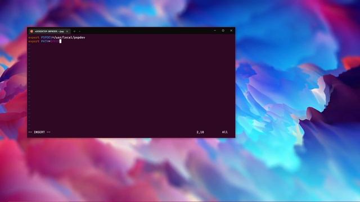Click the 'PSPDEV' variable name on line one
The height and width of the screenshot is (202, 360).
coord(47,38)
